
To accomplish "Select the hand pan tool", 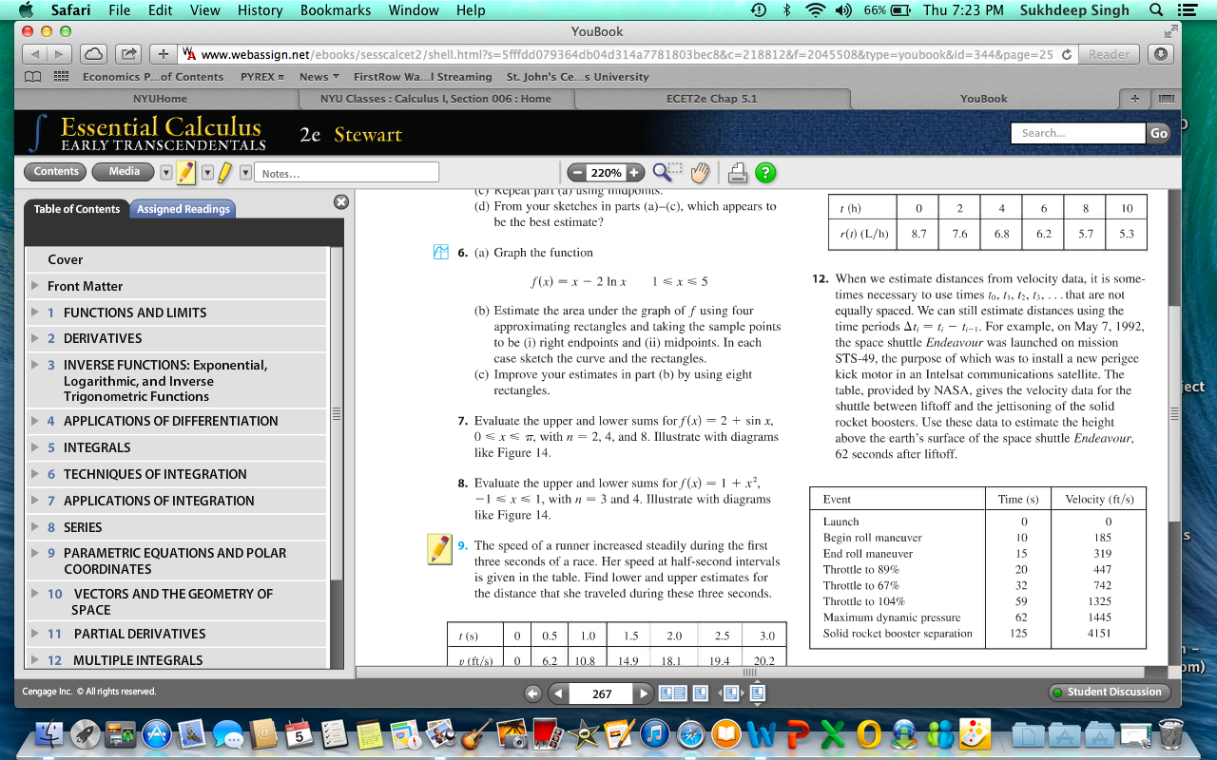I will [x=701, y=173].
